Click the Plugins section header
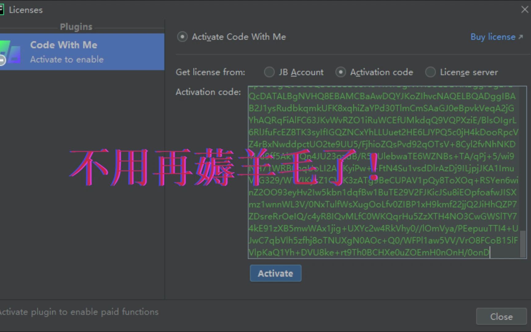531x332 pixels. tap(76, 27)
